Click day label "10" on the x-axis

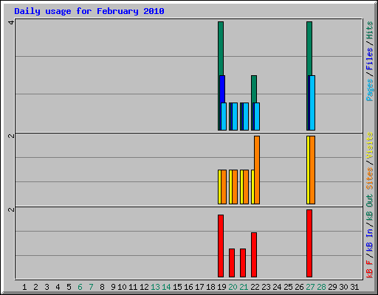click(x=122, y=287)
